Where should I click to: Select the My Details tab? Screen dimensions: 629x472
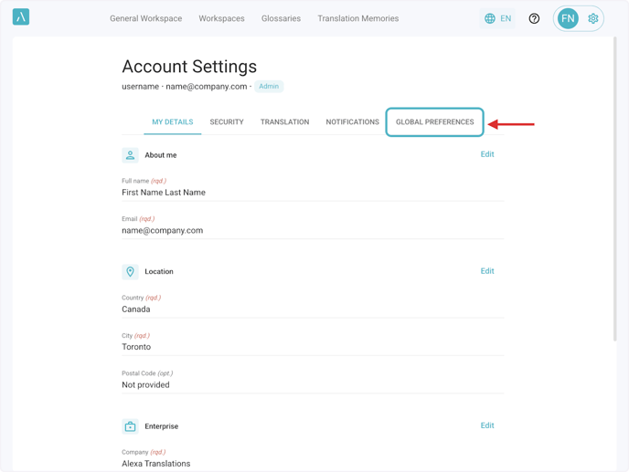click(x=172, y=122)
